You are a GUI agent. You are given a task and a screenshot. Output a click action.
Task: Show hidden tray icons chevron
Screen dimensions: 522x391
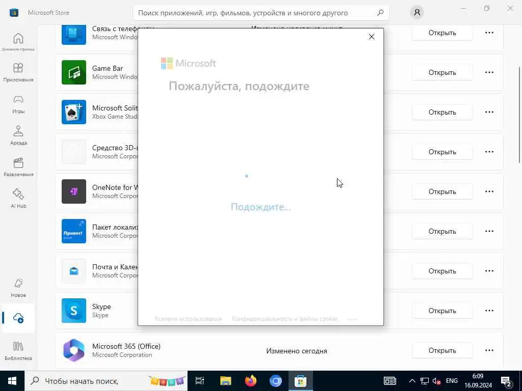click(x=412, y=381)
